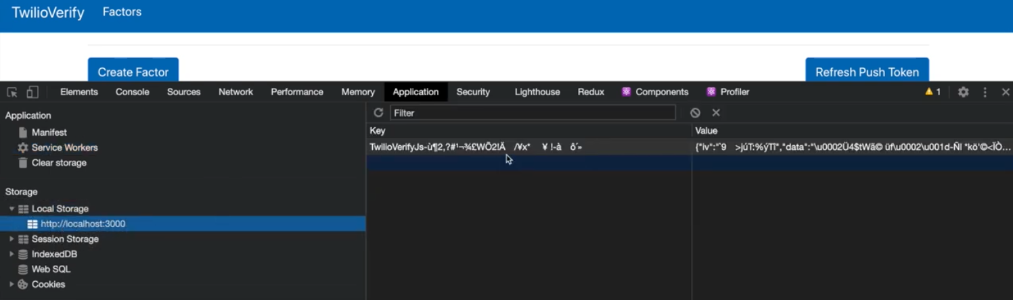The image size is (1013, 300).
Task: Switch to the Console tab
Action: (x=132, y=92)
